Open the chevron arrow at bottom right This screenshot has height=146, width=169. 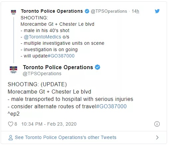157,138
